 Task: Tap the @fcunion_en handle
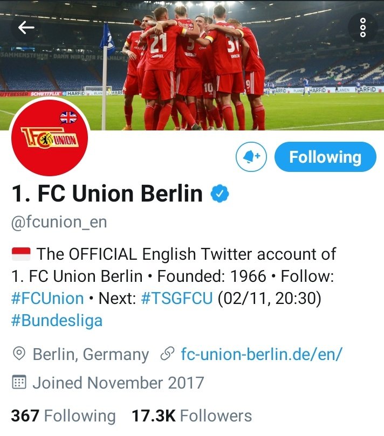click(x=59, y=223)
